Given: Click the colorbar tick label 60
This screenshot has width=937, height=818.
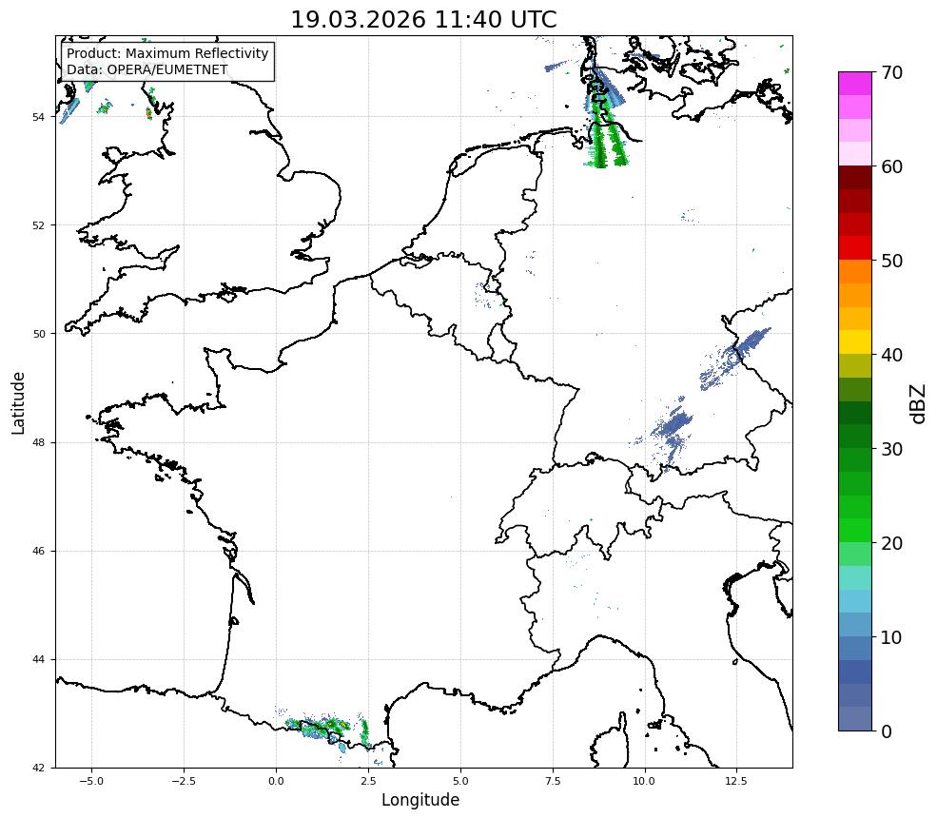Looking at the screenshot, I should (x=891, y=166).
